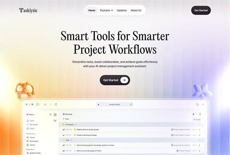Reload the page with the refresh icon
The width and height of the screenshot is (230, 155).
(x=56, y=105)
